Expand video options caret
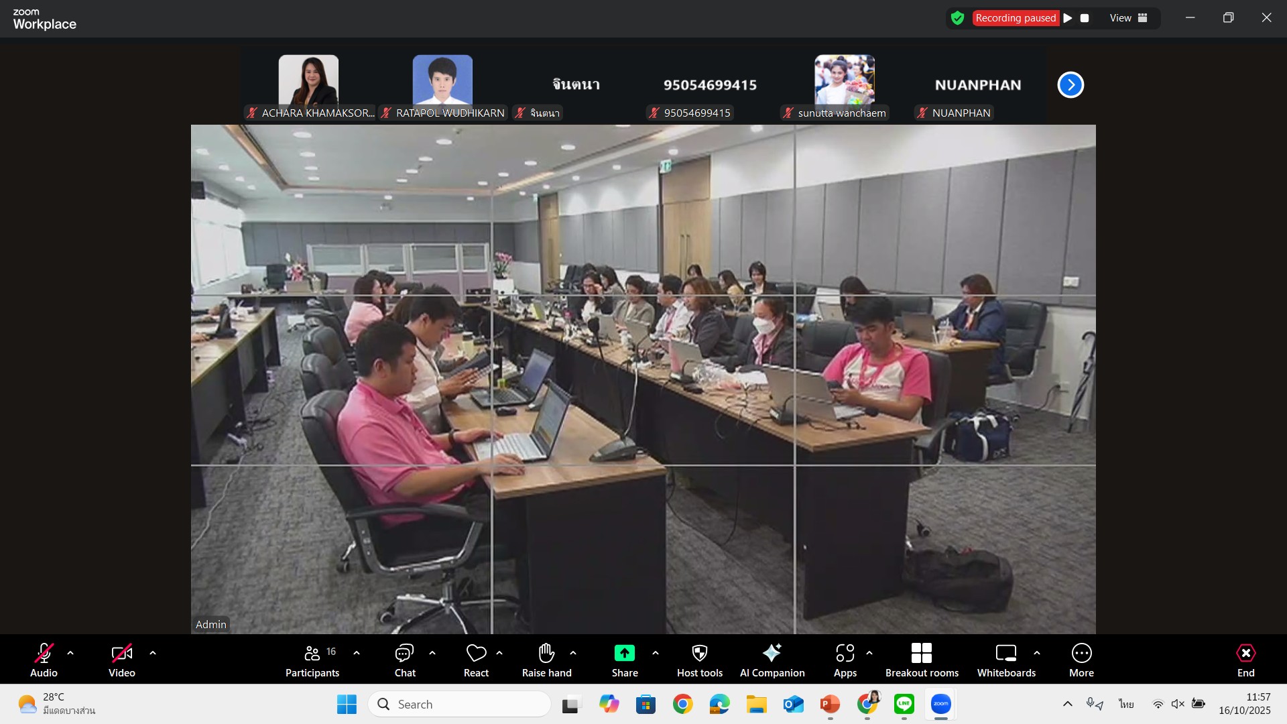The height and width of the screenshot is (724, 1287). (153, 652)
